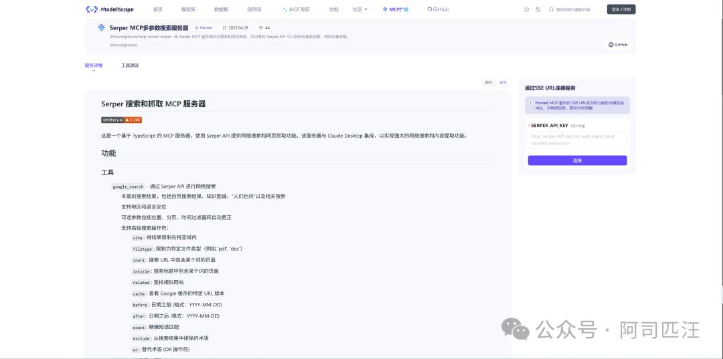This screenshot has height=359, width=723.
Task: Select the 译文 translation toggle
Action: [x=503, y=82]
